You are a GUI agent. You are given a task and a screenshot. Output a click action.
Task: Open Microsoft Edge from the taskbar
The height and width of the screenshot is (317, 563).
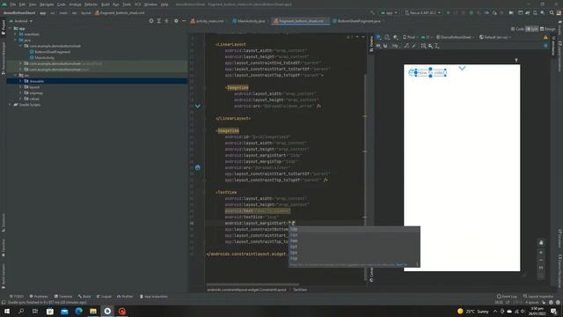78,311
